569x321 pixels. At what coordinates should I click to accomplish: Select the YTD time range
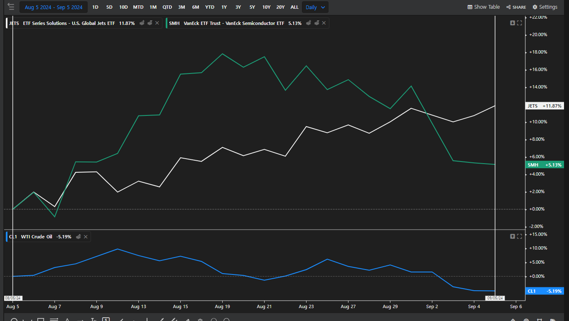point(210,7)
